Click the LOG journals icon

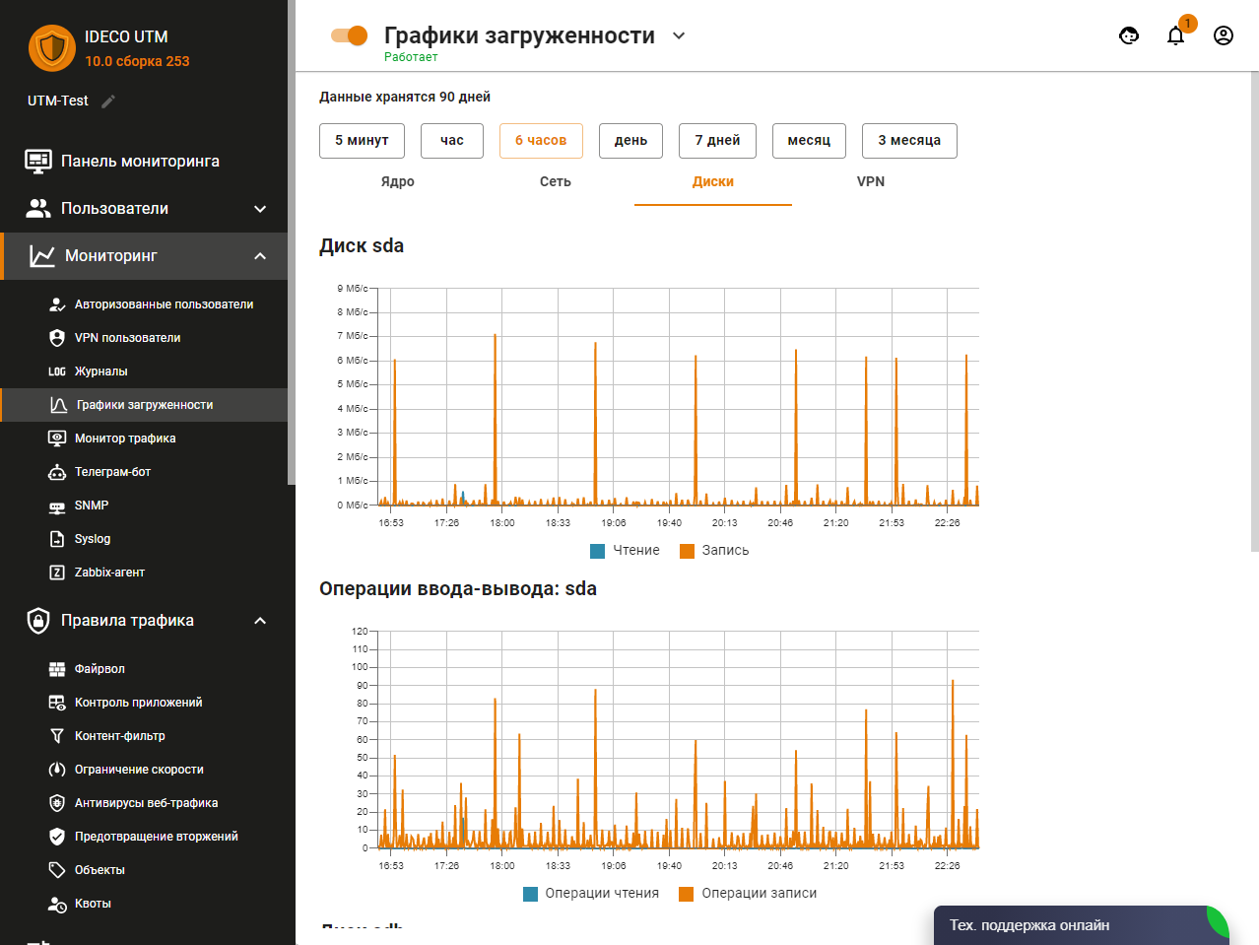[x=57, y=371]
